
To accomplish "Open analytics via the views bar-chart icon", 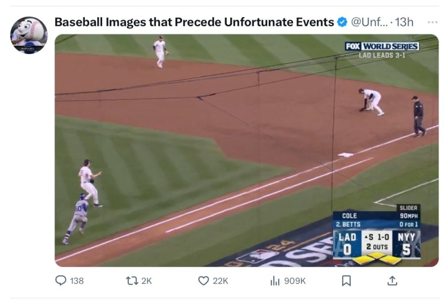I will click(275, 281).
